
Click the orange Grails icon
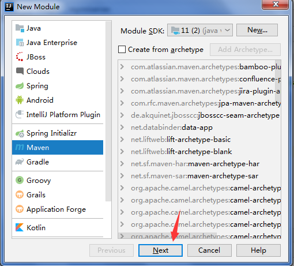tap(20, 194)
